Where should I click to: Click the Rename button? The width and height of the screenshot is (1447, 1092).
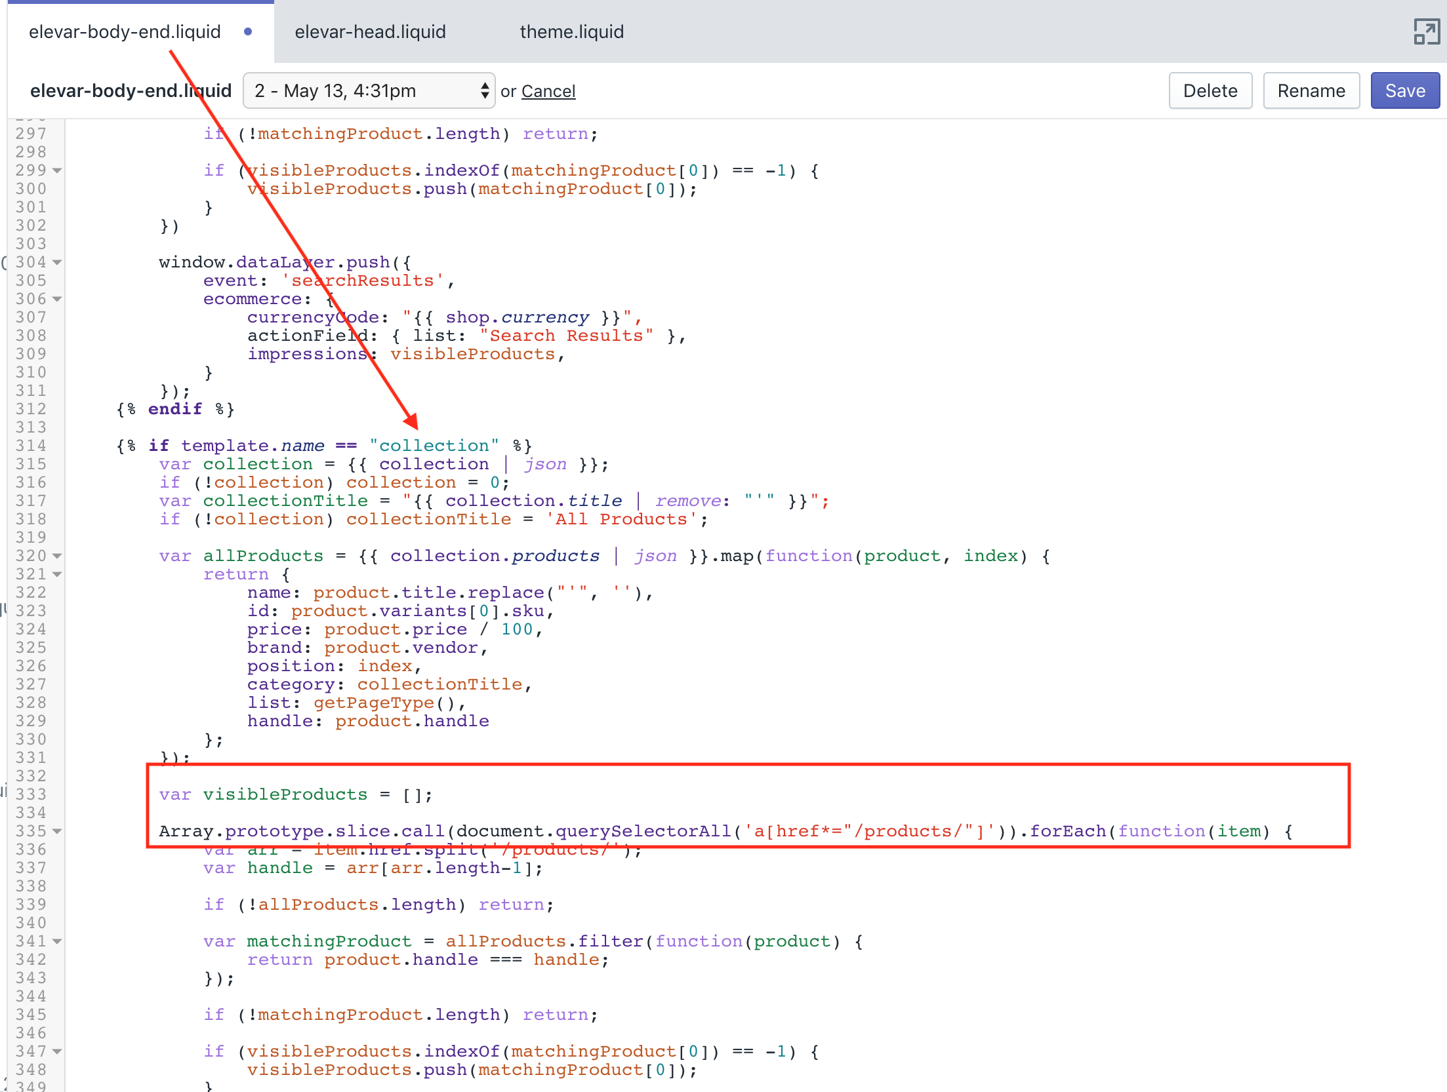point(1311,90)
